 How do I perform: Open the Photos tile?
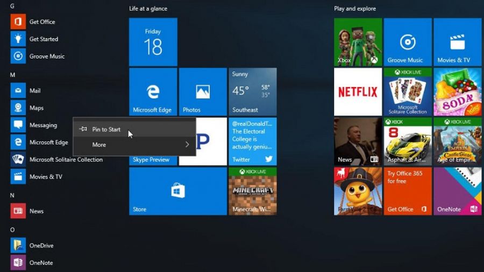[x=203, y=92]
